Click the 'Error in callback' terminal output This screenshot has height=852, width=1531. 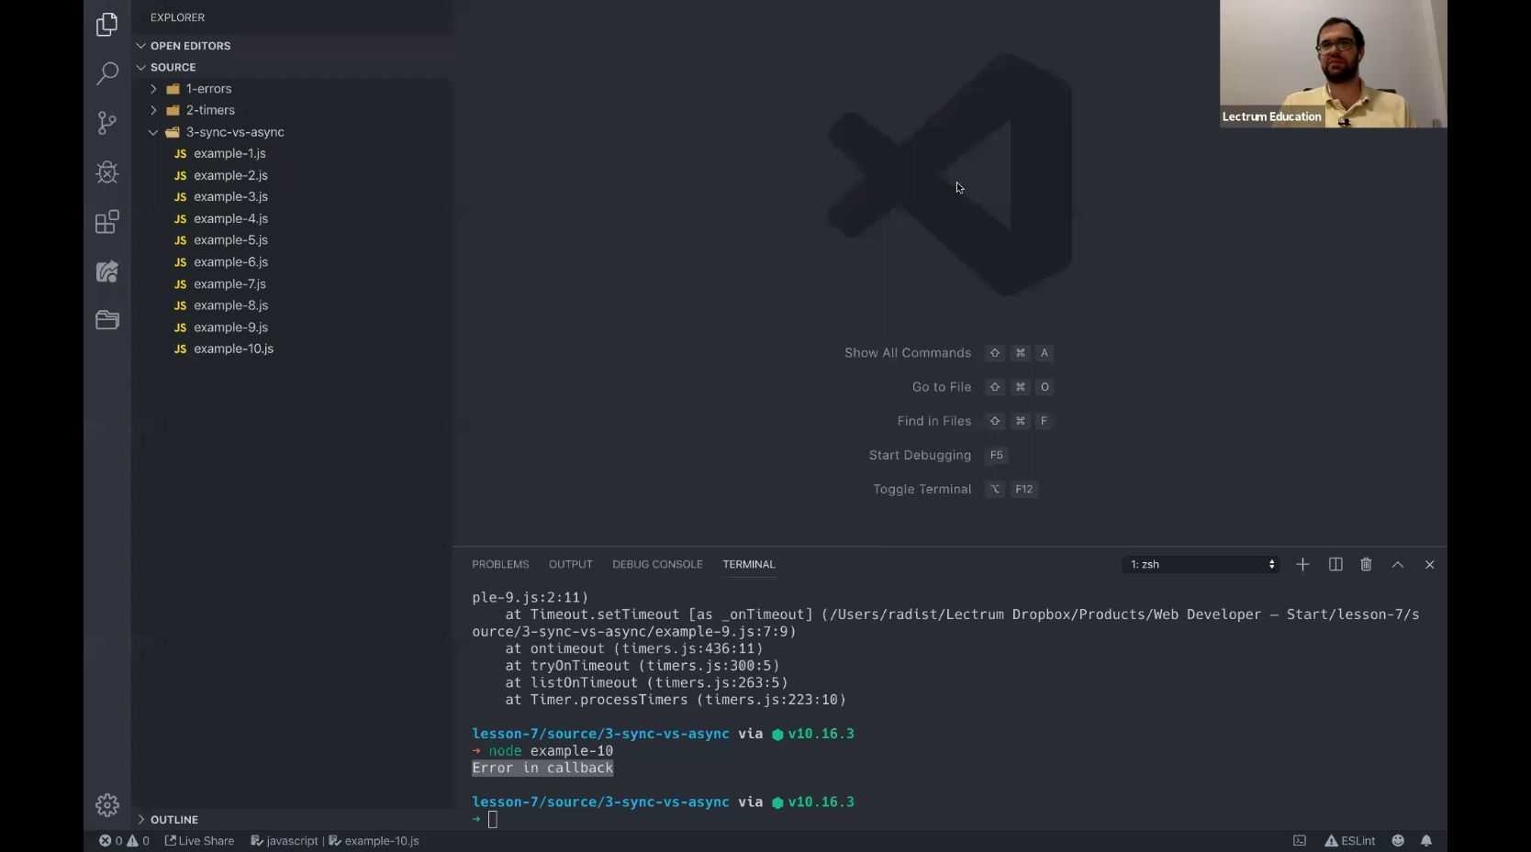pos(542,769)
